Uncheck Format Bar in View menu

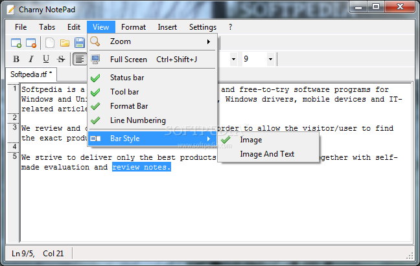[x=152, y=106]
